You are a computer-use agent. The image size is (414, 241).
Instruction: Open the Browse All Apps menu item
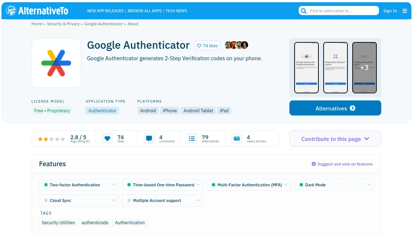(144, 11)
